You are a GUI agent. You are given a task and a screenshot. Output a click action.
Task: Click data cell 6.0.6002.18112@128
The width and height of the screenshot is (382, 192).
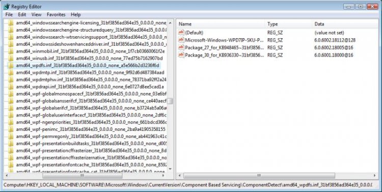(x=335, y=40)
